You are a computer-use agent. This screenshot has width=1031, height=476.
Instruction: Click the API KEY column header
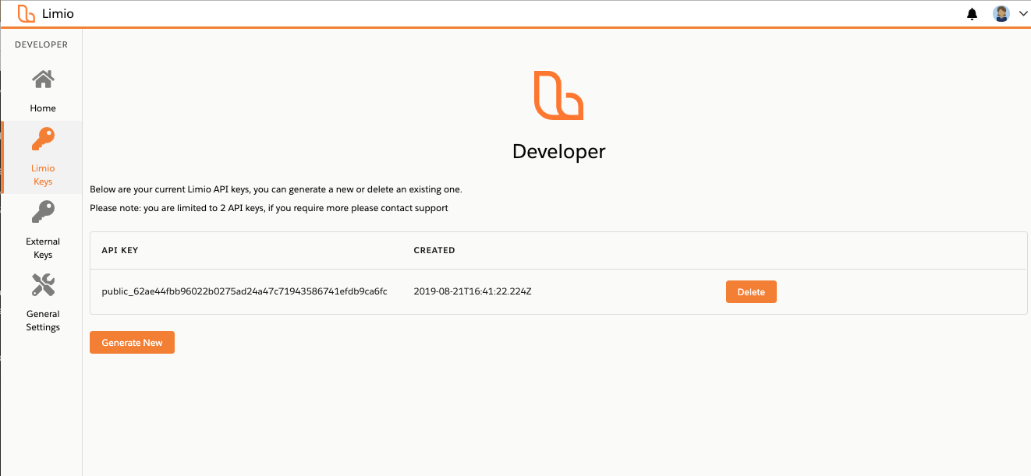(x=120, y=250)
